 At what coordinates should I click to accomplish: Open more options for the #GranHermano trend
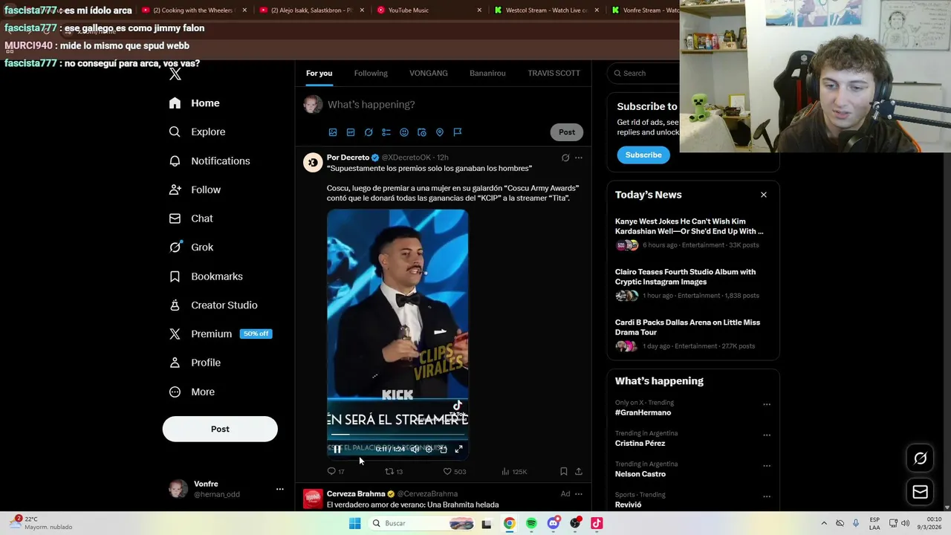pyautogui.click(x=767, y=404)
